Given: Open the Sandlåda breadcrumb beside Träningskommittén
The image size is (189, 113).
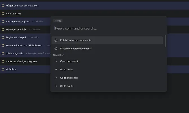Looking at the screenshot, I should [35, 29].
